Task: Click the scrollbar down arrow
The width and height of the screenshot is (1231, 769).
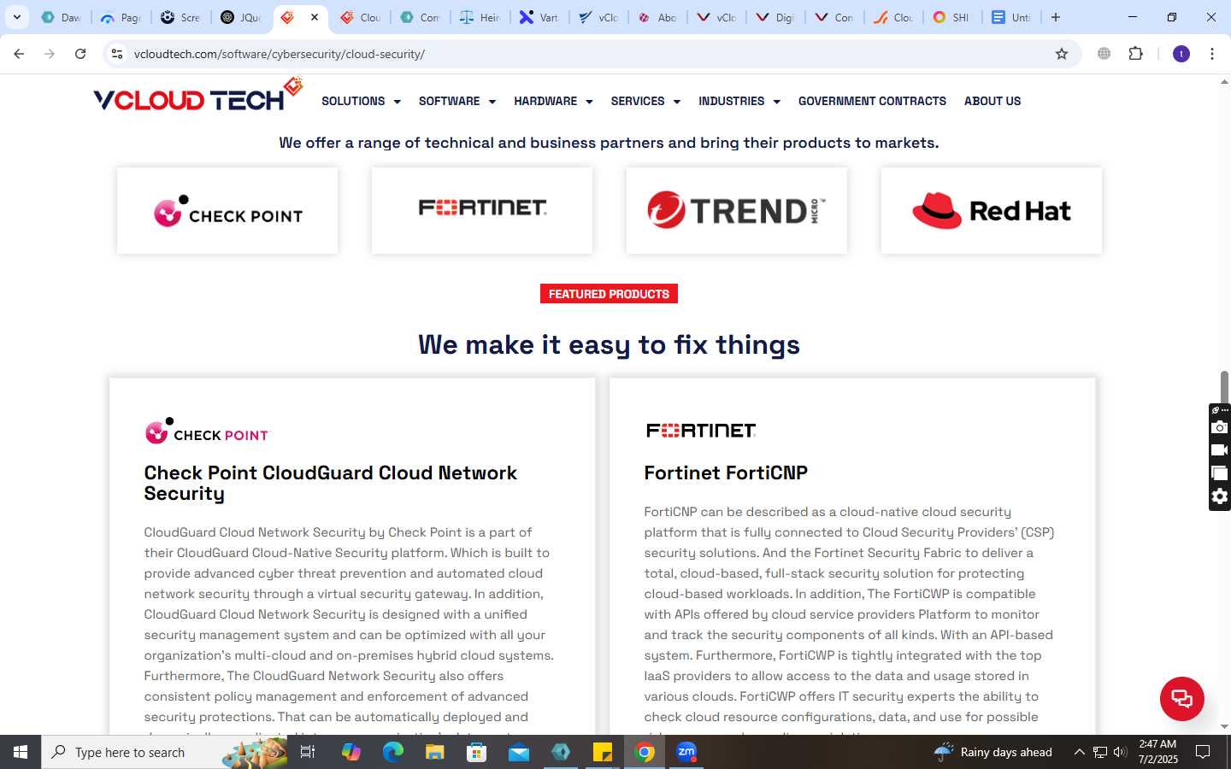Action: (x=1224, y=727)
